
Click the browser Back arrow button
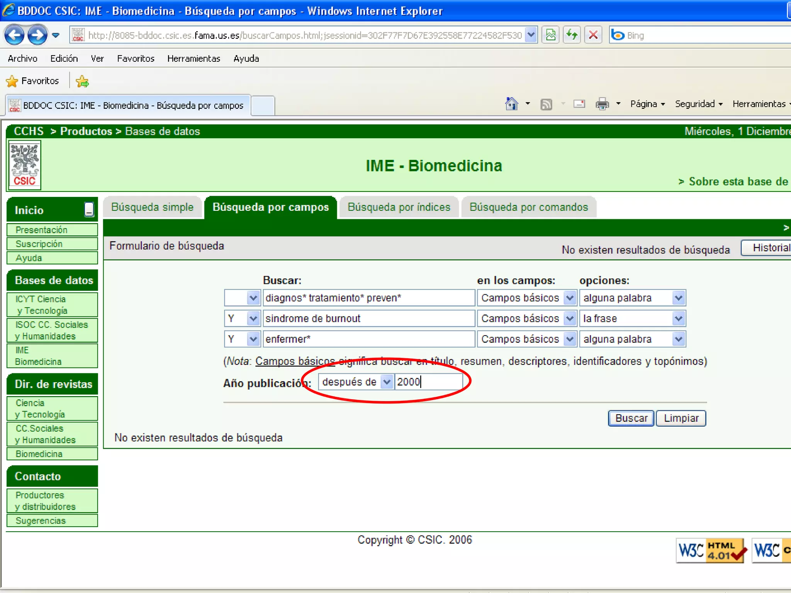click(x=14, y=35)
